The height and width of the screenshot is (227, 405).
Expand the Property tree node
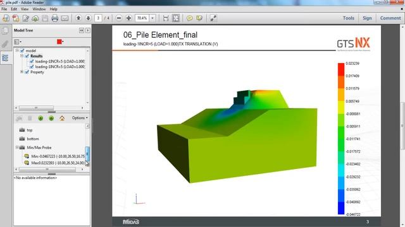22,72
